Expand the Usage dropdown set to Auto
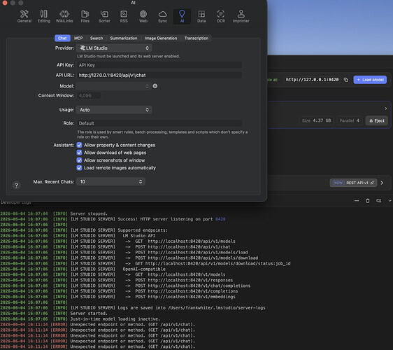The height and width of the screenshot is (350, 393). (114, 110)
